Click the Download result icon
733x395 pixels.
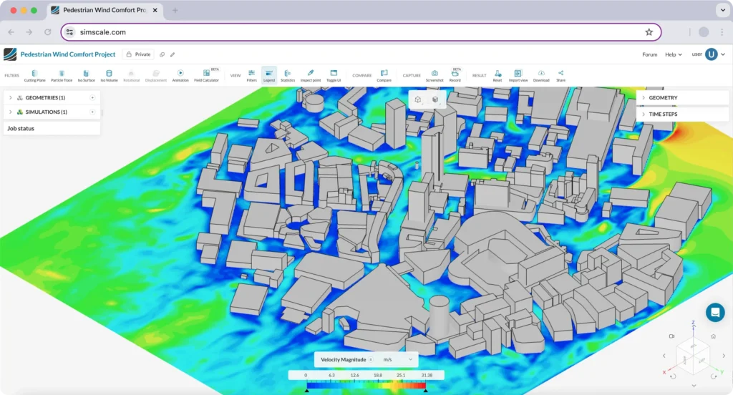click(x=541, y=75)
